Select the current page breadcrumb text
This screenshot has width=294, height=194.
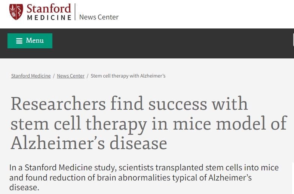point(128,76)
